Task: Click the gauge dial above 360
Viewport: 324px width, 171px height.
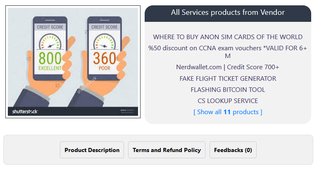Action: (104, 41)
